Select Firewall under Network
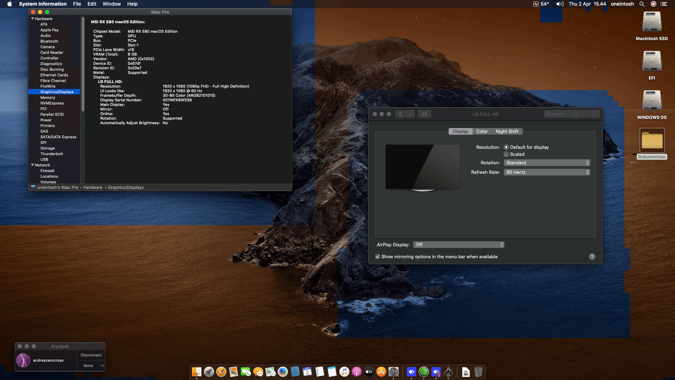This screenshot has height=380, width=675. [x=47, y=171]
